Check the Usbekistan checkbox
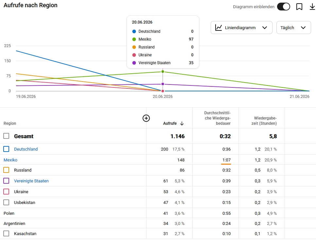 click(6, 202)
